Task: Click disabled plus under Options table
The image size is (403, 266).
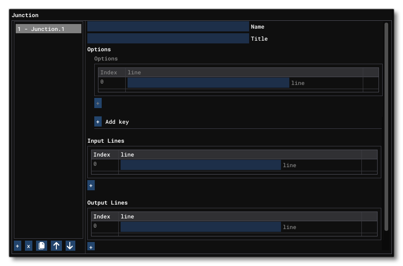Action: 98,103
